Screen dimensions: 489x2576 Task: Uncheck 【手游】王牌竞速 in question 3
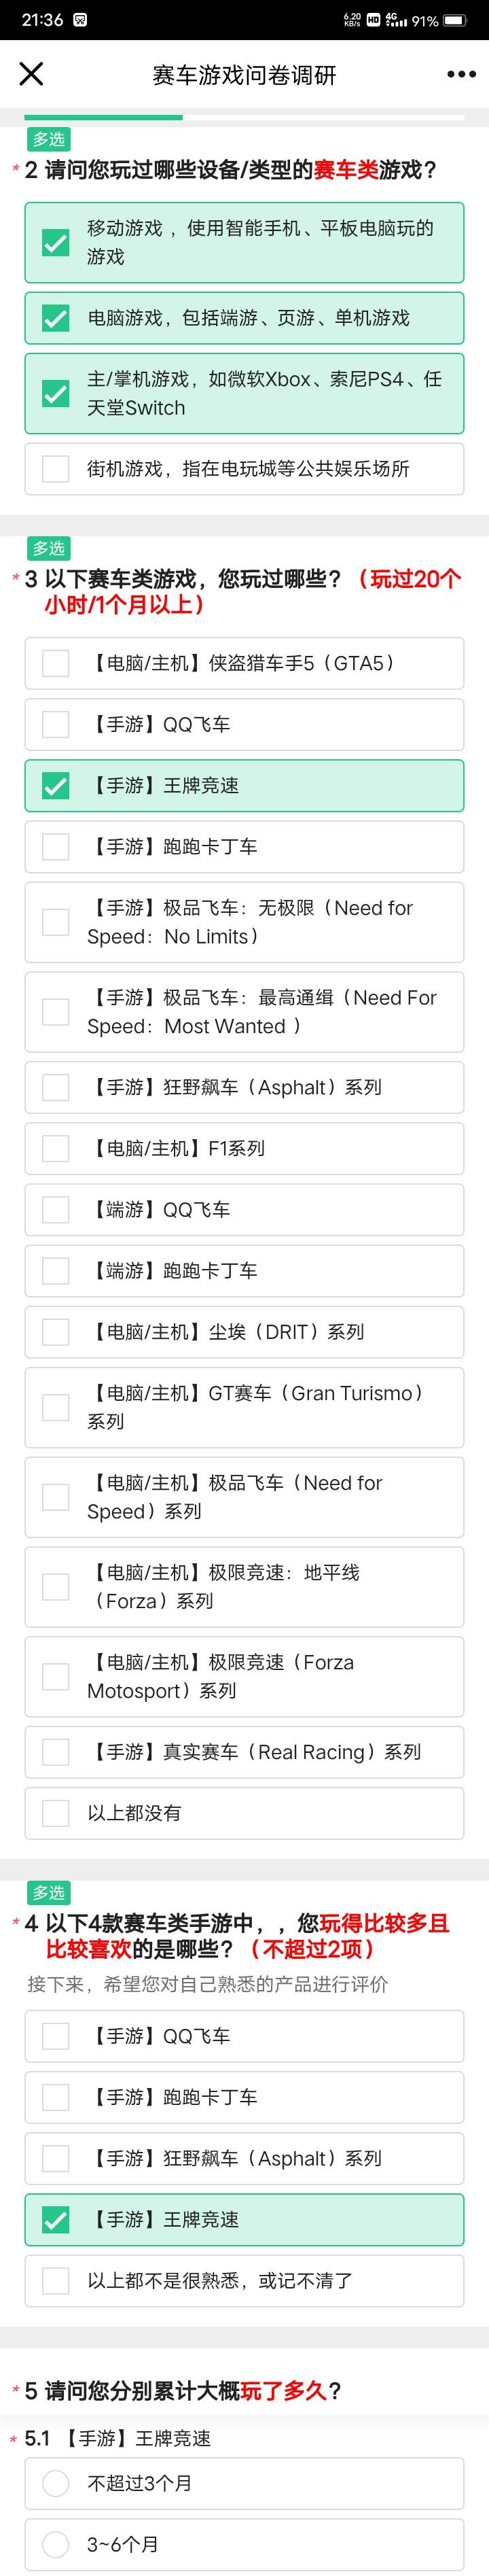click(244, 786)
